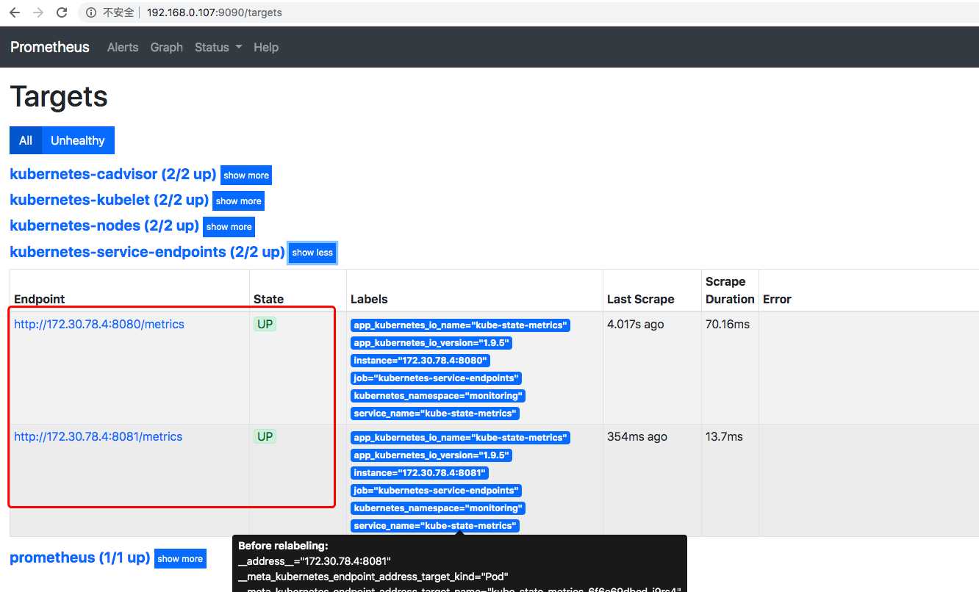Image resolution: width=979 pixels, height=592 pixels.
Task: Open kubernetes-cadvisor (2/2 up) heading link
Action: click(113, 175)
